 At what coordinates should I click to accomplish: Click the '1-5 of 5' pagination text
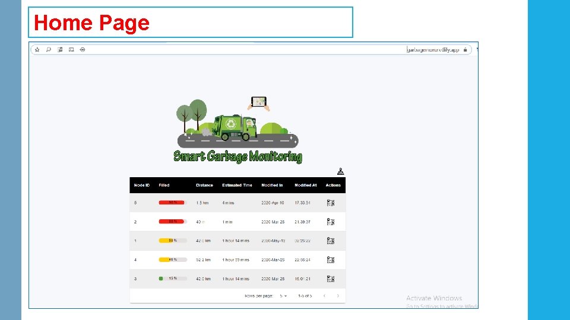click(x=305, y=296)
